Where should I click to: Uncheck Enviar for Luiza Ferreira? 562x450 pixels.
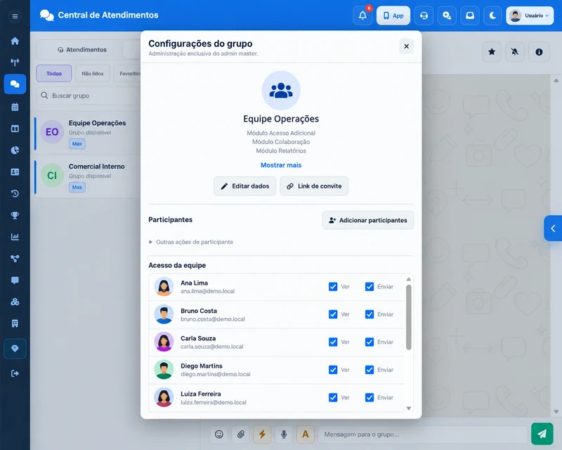(370, 397)
